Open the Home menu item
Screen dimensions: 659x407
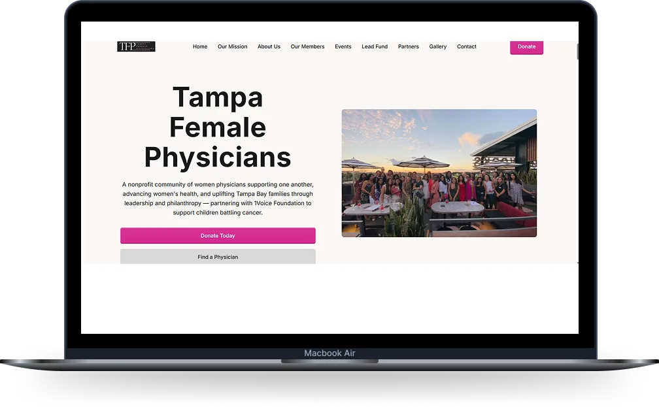[200, 46]
